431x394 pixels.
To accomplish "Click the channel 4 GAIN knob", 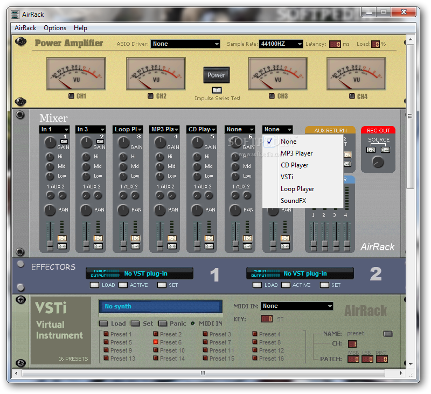I will [160, 143].
